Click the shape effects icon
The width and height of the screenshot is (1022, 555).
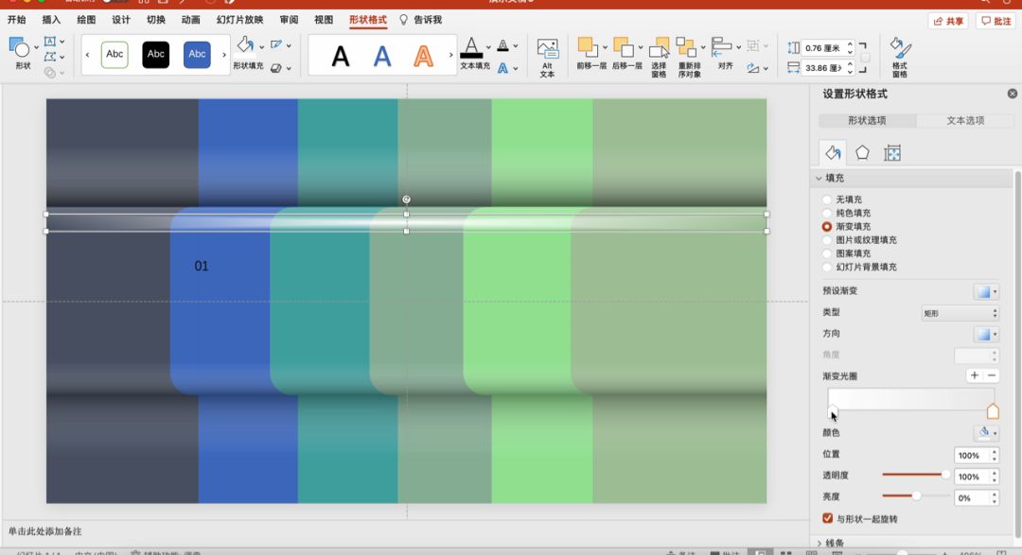tap(276, 68)
